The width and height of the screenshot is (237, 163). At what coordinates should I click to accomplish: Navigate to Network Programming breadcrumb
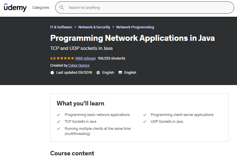point(135,27)
